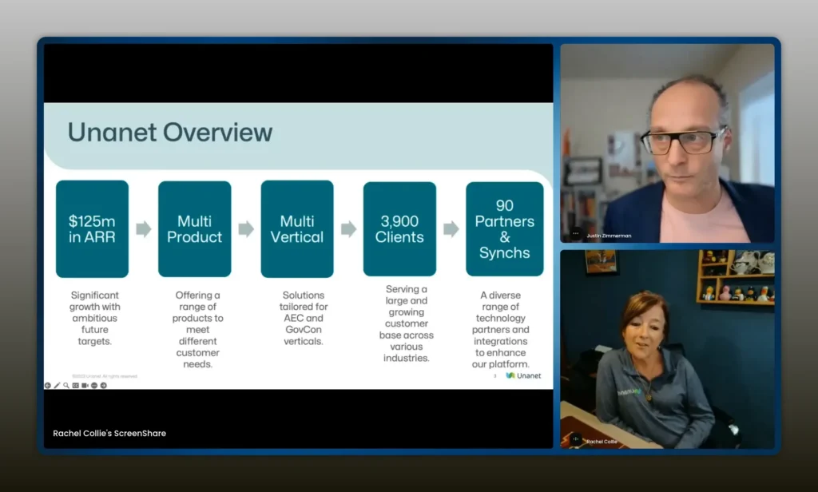Click the arrow between Multi Product and Multi Vertical
The width and height of the screenshot is (818, 492).
(x=246, y=229)
